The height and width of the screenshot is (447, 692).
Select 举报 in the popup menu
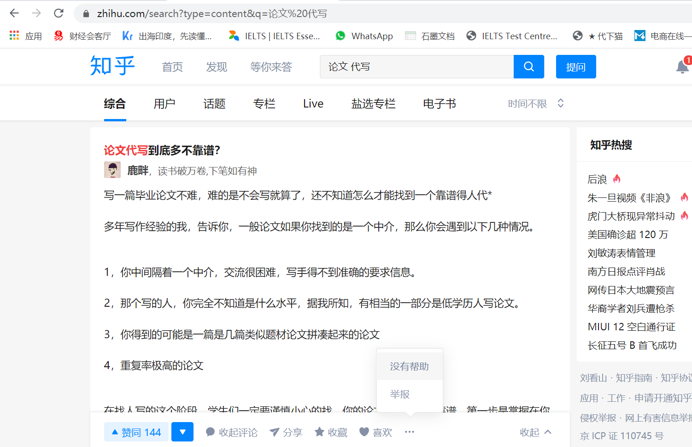[x=399, y=394]
